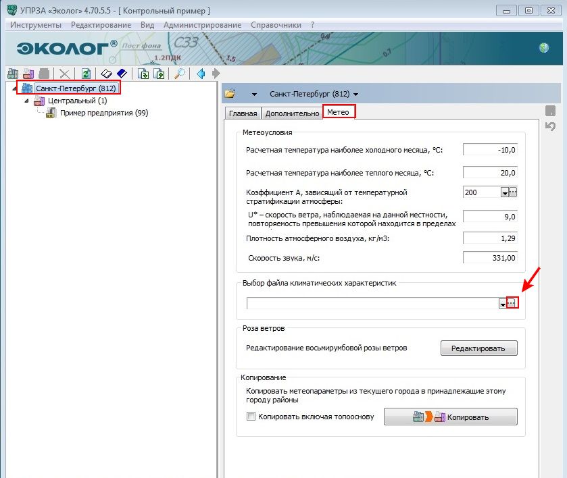Click the Эколог app icon in title bar

(x=11, y=9)
